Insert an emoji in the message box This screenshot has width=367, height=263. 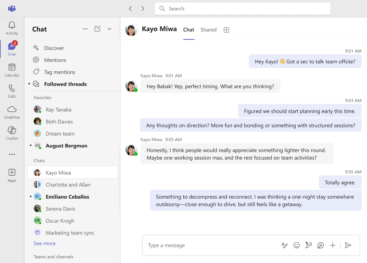pos(296,245)
